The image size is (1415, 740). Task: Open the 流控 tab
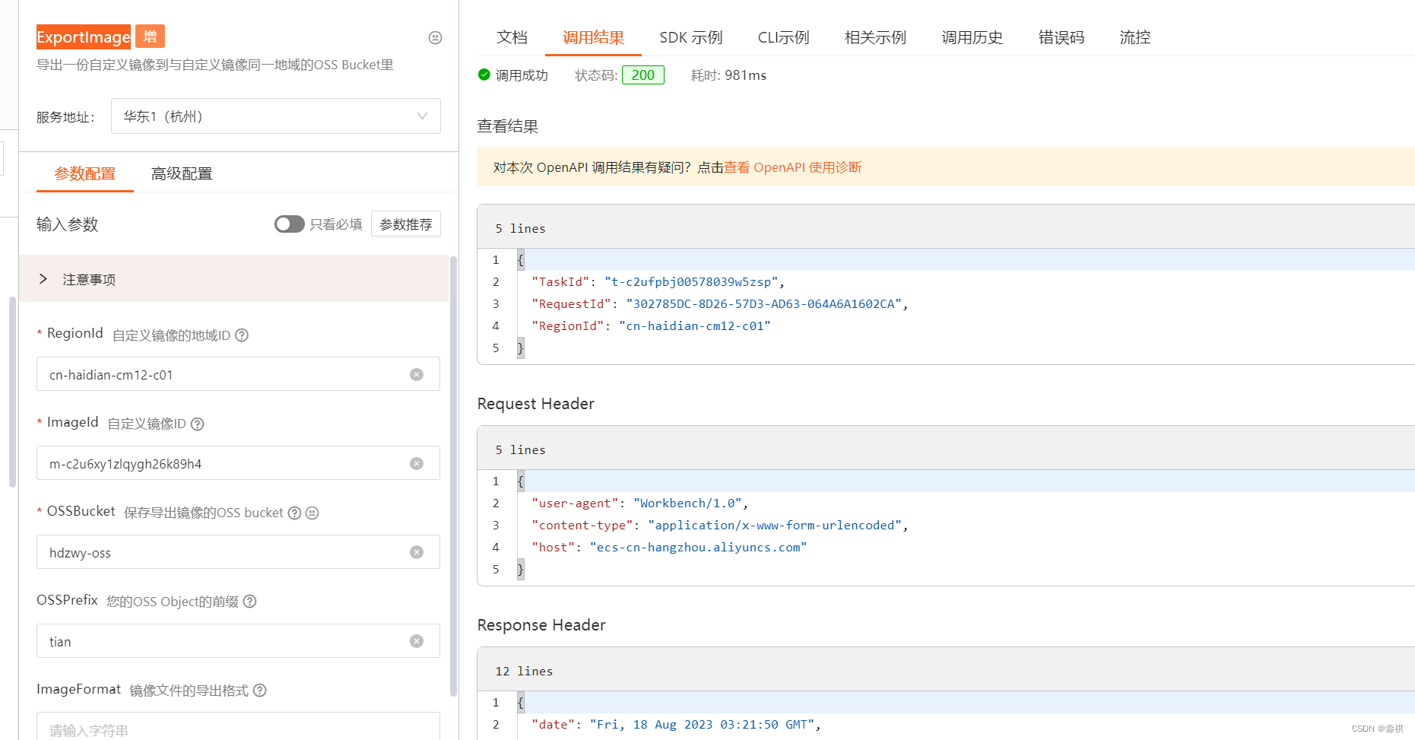point(1134,37)
